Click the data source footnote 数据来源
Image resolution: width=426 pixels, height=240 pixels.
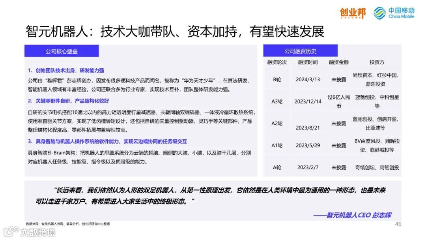(x=68, y=224)
